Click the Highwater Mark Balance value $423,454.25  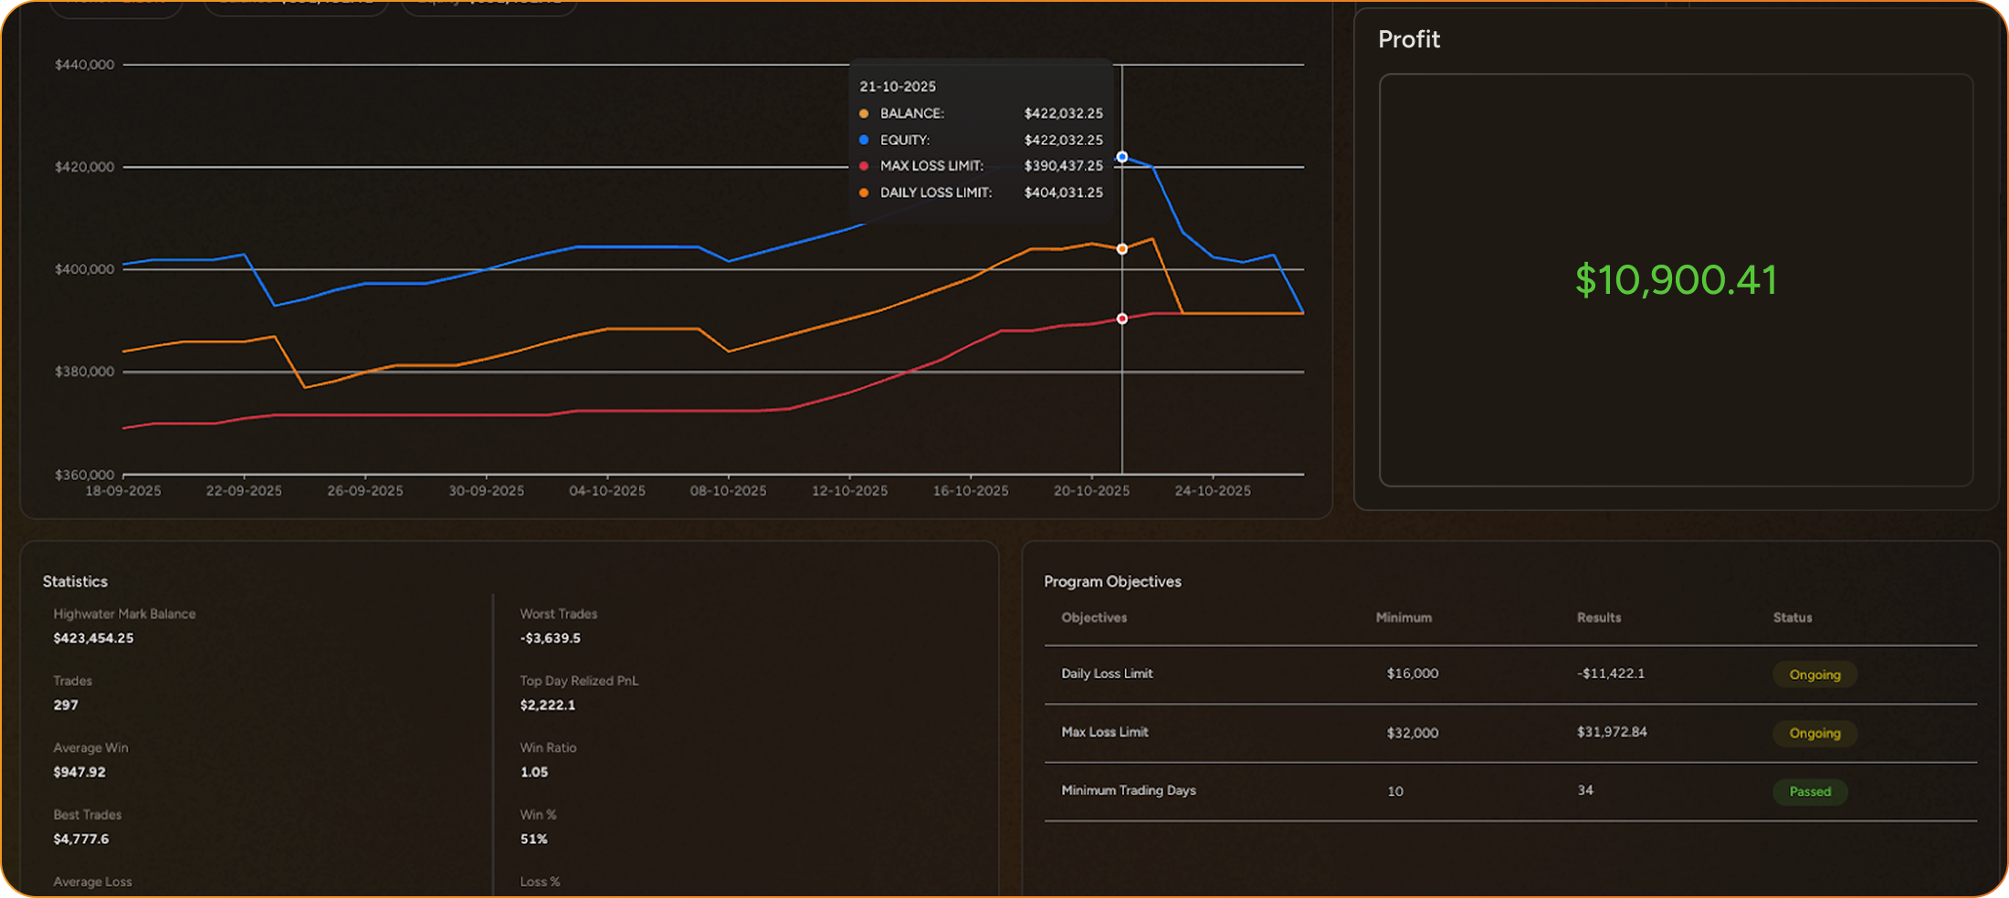tap(93, 639)
